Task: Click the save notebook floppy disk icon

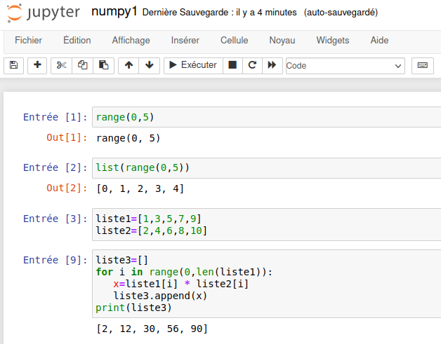Action: (x=13, y=65)
